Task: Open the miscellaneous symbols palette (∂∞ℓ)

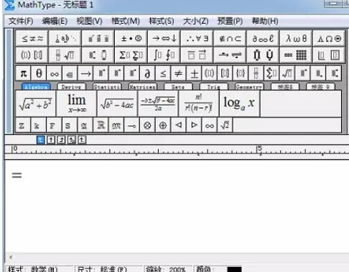Action: pyautogui.click(x=263, y=38)
